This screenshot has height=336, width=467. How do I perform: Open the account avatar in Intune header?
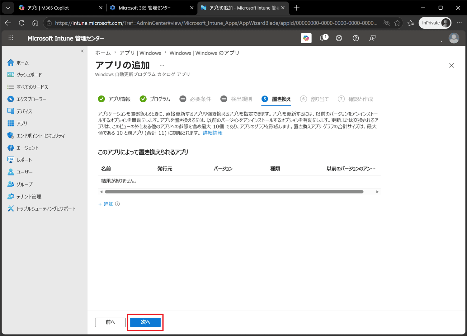[x=454, y=38]
